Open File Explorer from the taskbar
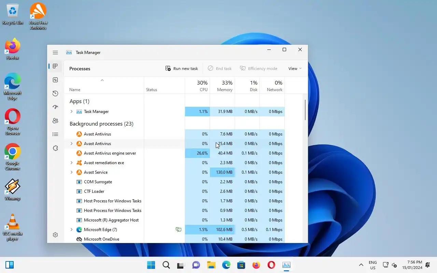Image resolution: width=437 pixels, height=273 pixels. pyautogui.click(x=211, y=265)
